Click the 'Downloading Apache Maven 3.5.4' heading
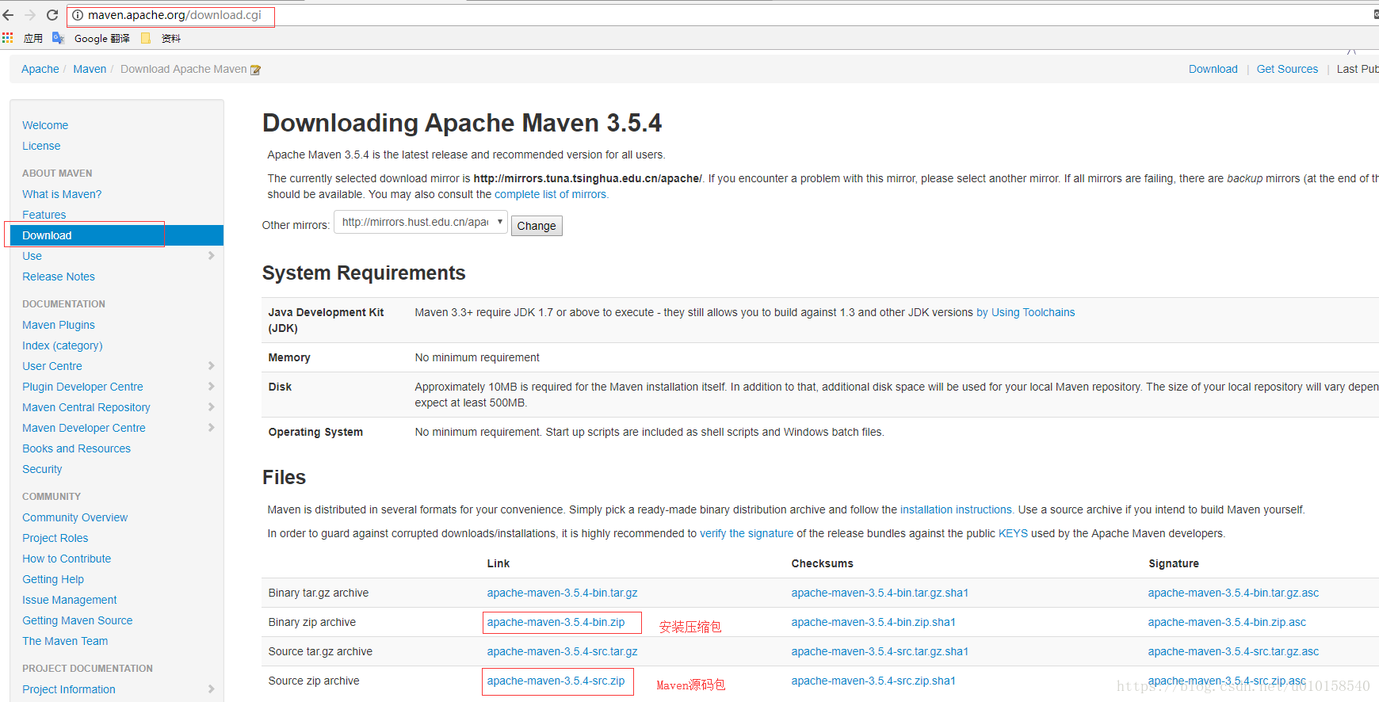1379x702 pixels. [462, 123]
